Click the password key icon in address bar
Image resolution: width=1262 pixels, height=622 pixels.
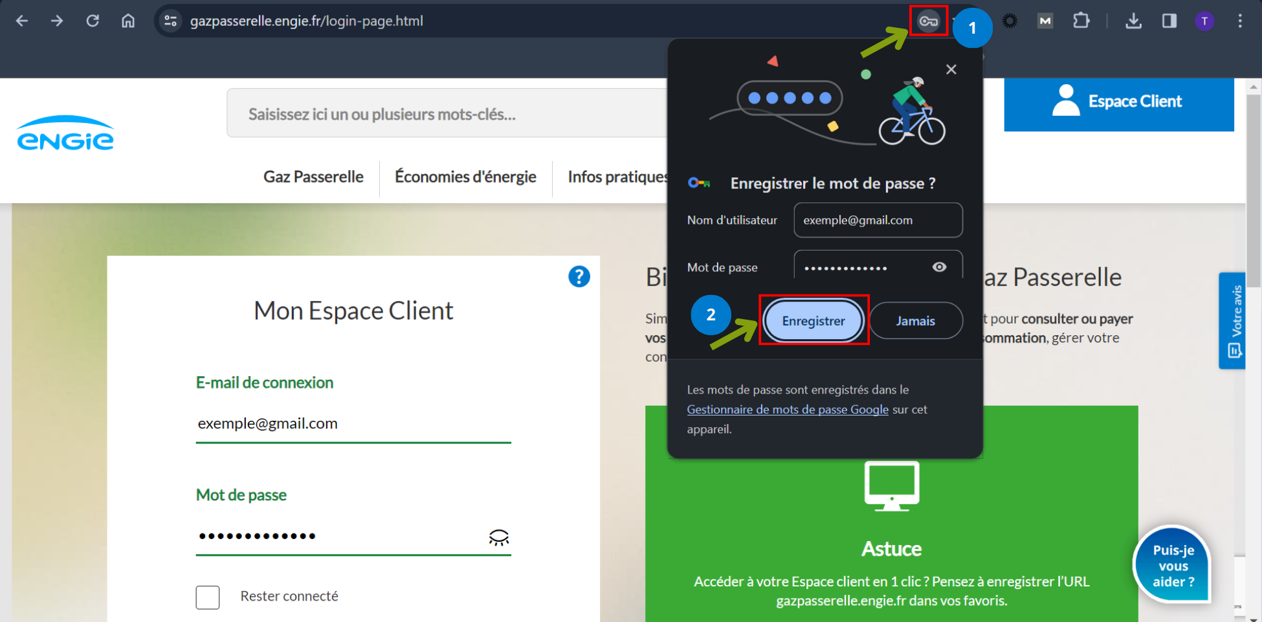click(x=928, y=21)
